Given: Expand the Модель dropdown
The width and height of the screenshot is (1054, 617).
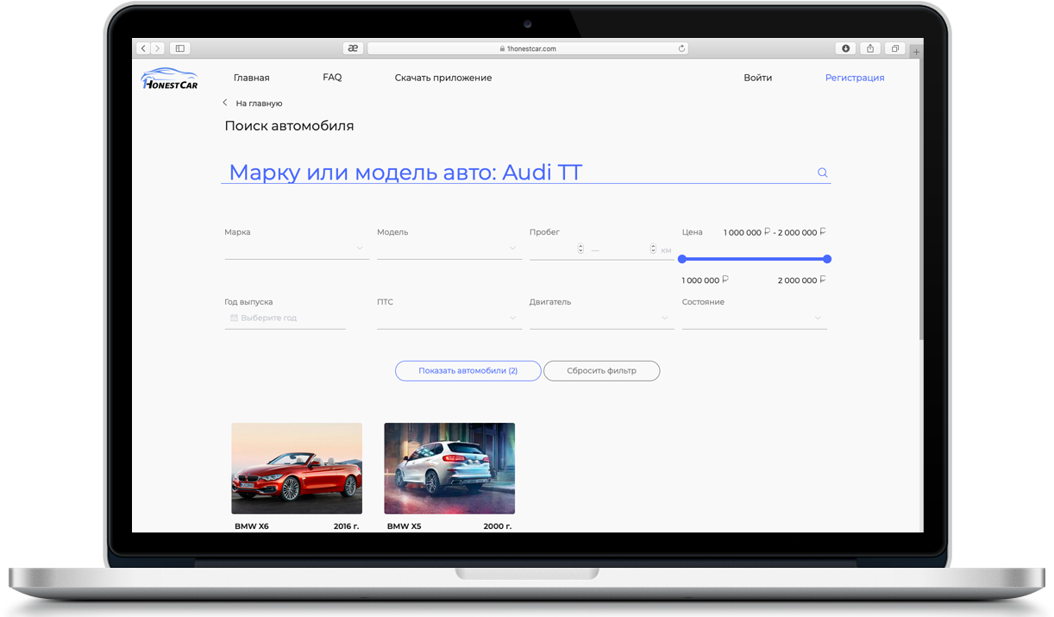Looking at the screenshot, I should pos(449,249).
